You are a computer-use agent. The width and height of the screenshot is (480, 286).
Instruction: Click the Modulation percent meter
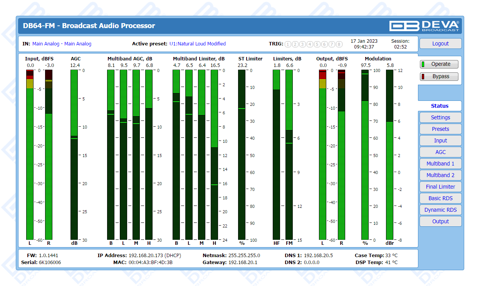[365, 155]
